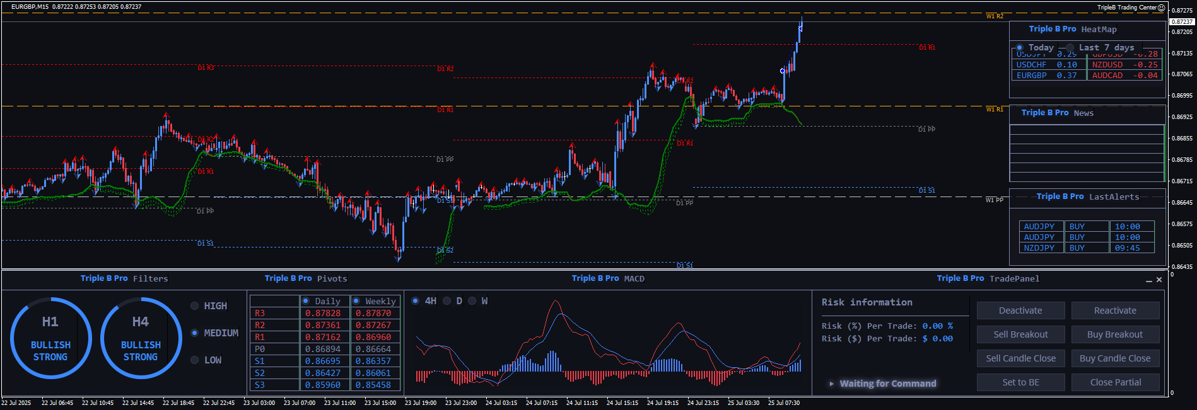
Task: Switch MACD timeframe to W
Action: click(x=472, y=301)
